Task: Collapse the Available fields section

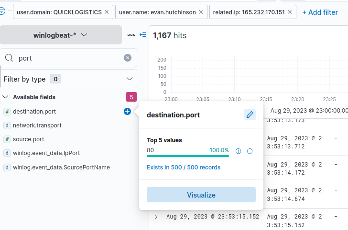Action: tap(6, 97)
